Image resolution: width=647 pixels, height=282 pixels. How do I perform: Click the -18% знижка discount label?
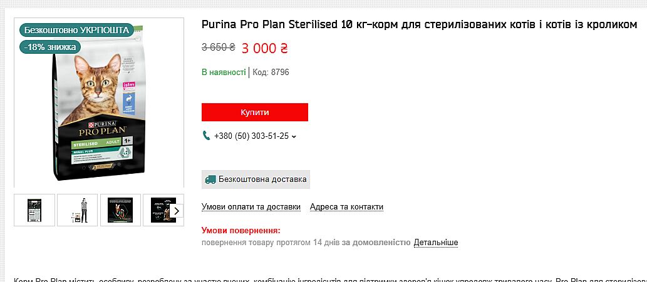tap(50, 47)
